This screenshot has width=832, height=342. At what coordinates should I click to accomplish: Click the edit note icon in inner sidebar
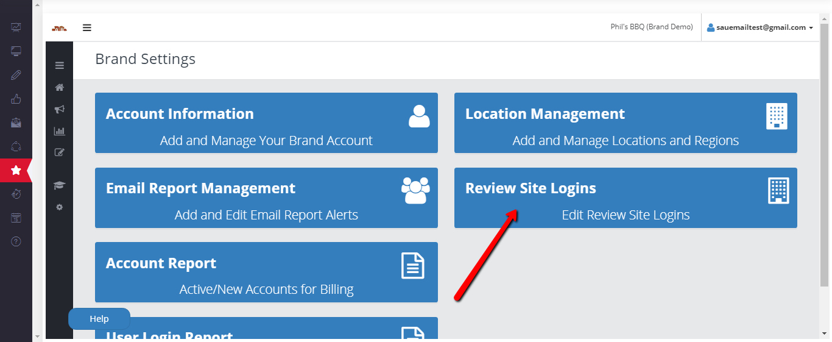click(59, 152)
